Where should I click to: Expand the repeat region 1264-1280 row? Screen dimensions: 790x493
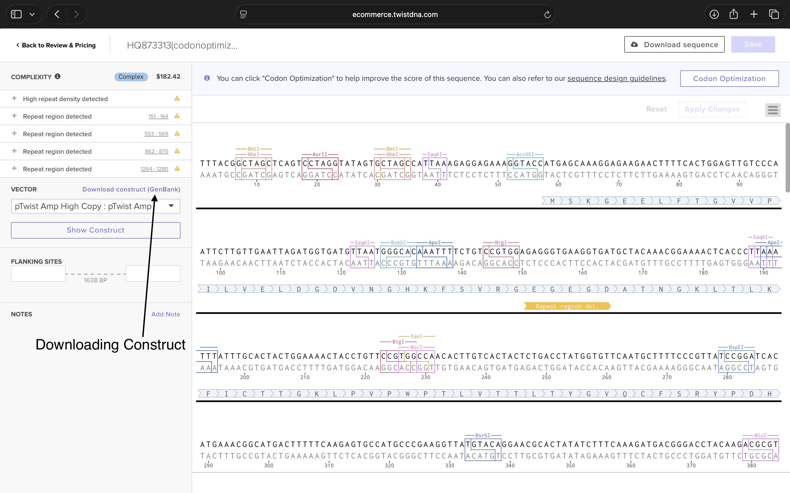[14, 168]
